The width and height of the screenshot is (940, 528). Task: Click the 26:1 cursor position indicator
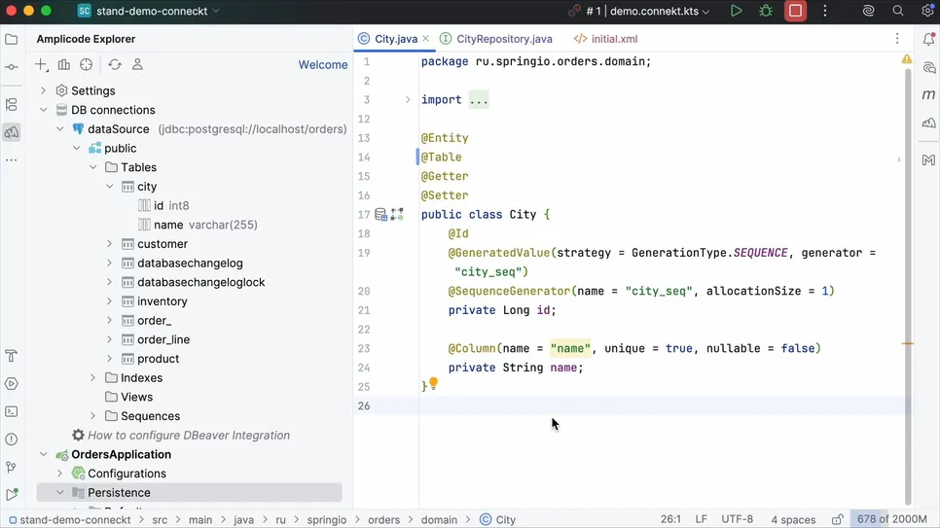coord(670,519)
